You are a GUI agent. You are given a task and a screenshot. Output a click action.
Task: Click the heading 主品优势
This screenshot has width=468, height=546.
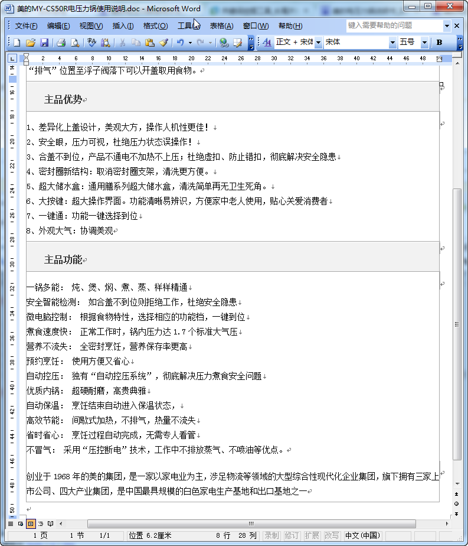63,100
